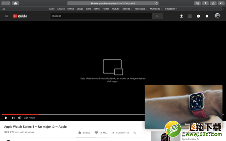Screen dimensions: 226x141
Task: Go forward with Safari's forward arrow
Action: pyautogui.click(x=8, y=3)
